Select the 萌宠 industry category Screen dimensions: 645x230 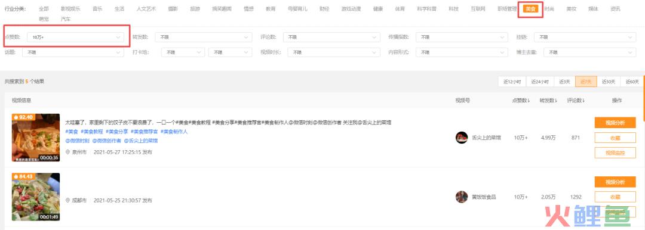click(43, 19)
